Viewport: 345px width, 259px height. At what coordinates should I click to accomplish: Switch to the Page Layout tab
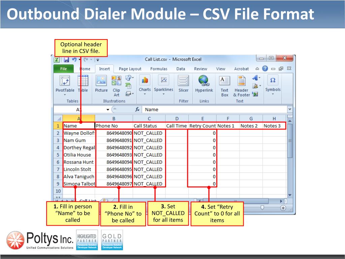click(x=130, y=69)
